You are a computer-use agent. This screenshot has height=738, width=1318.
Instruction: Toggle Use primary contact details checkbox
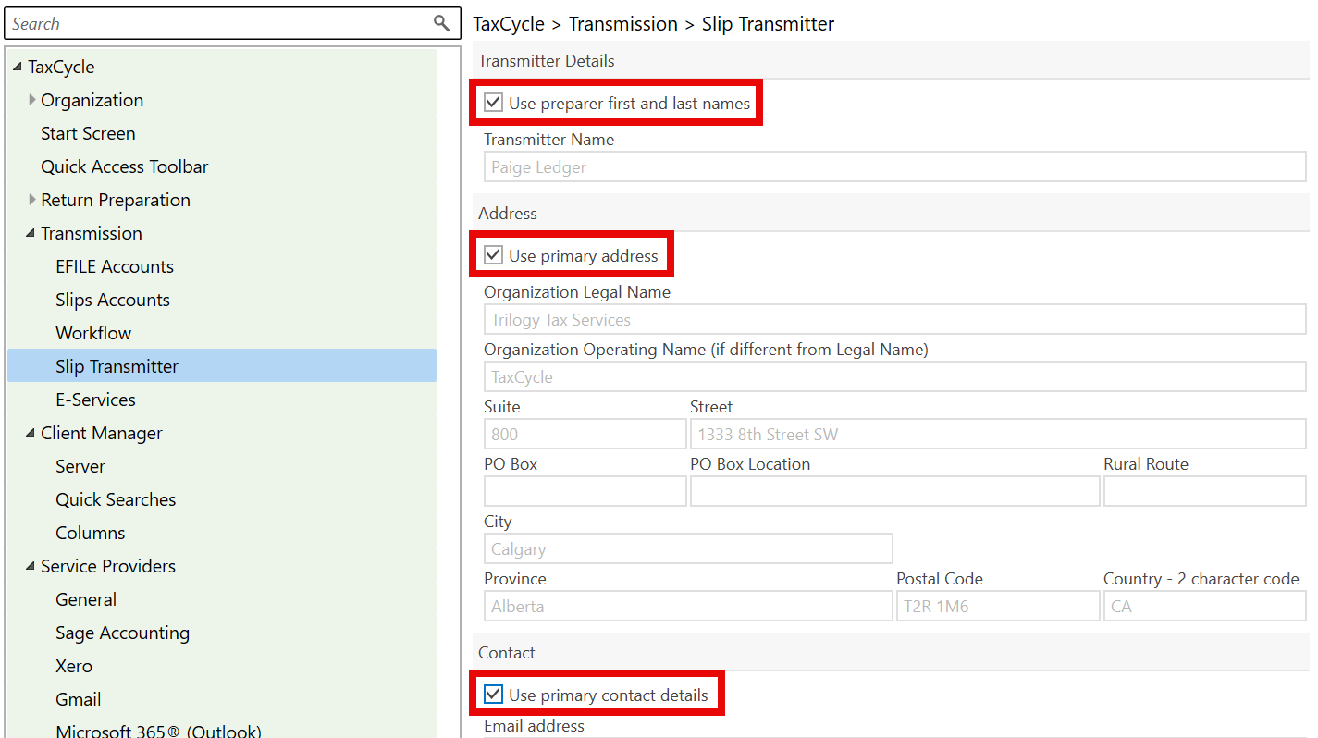(494, 695)
